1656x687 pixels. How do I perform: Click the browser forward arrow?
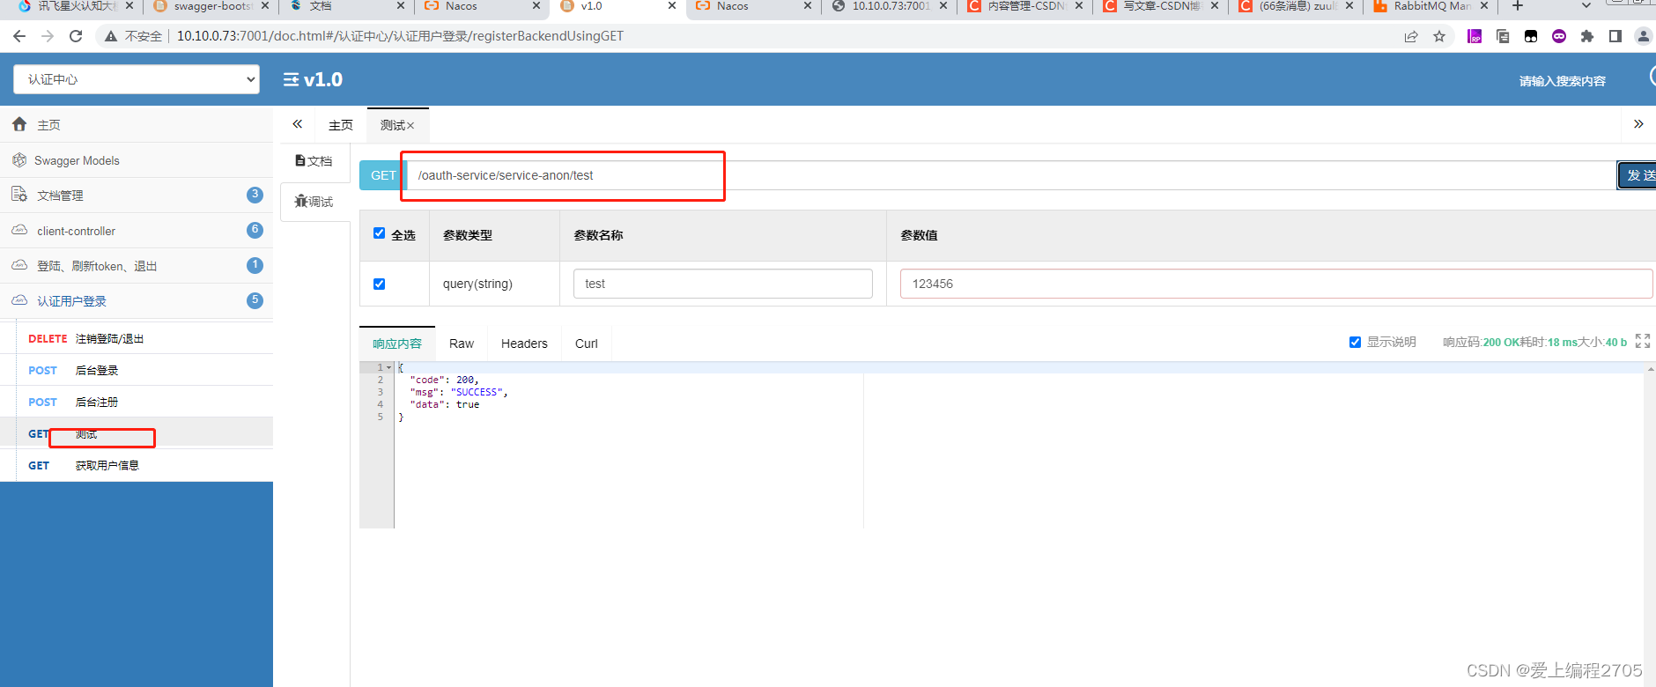tap(48, 36)
